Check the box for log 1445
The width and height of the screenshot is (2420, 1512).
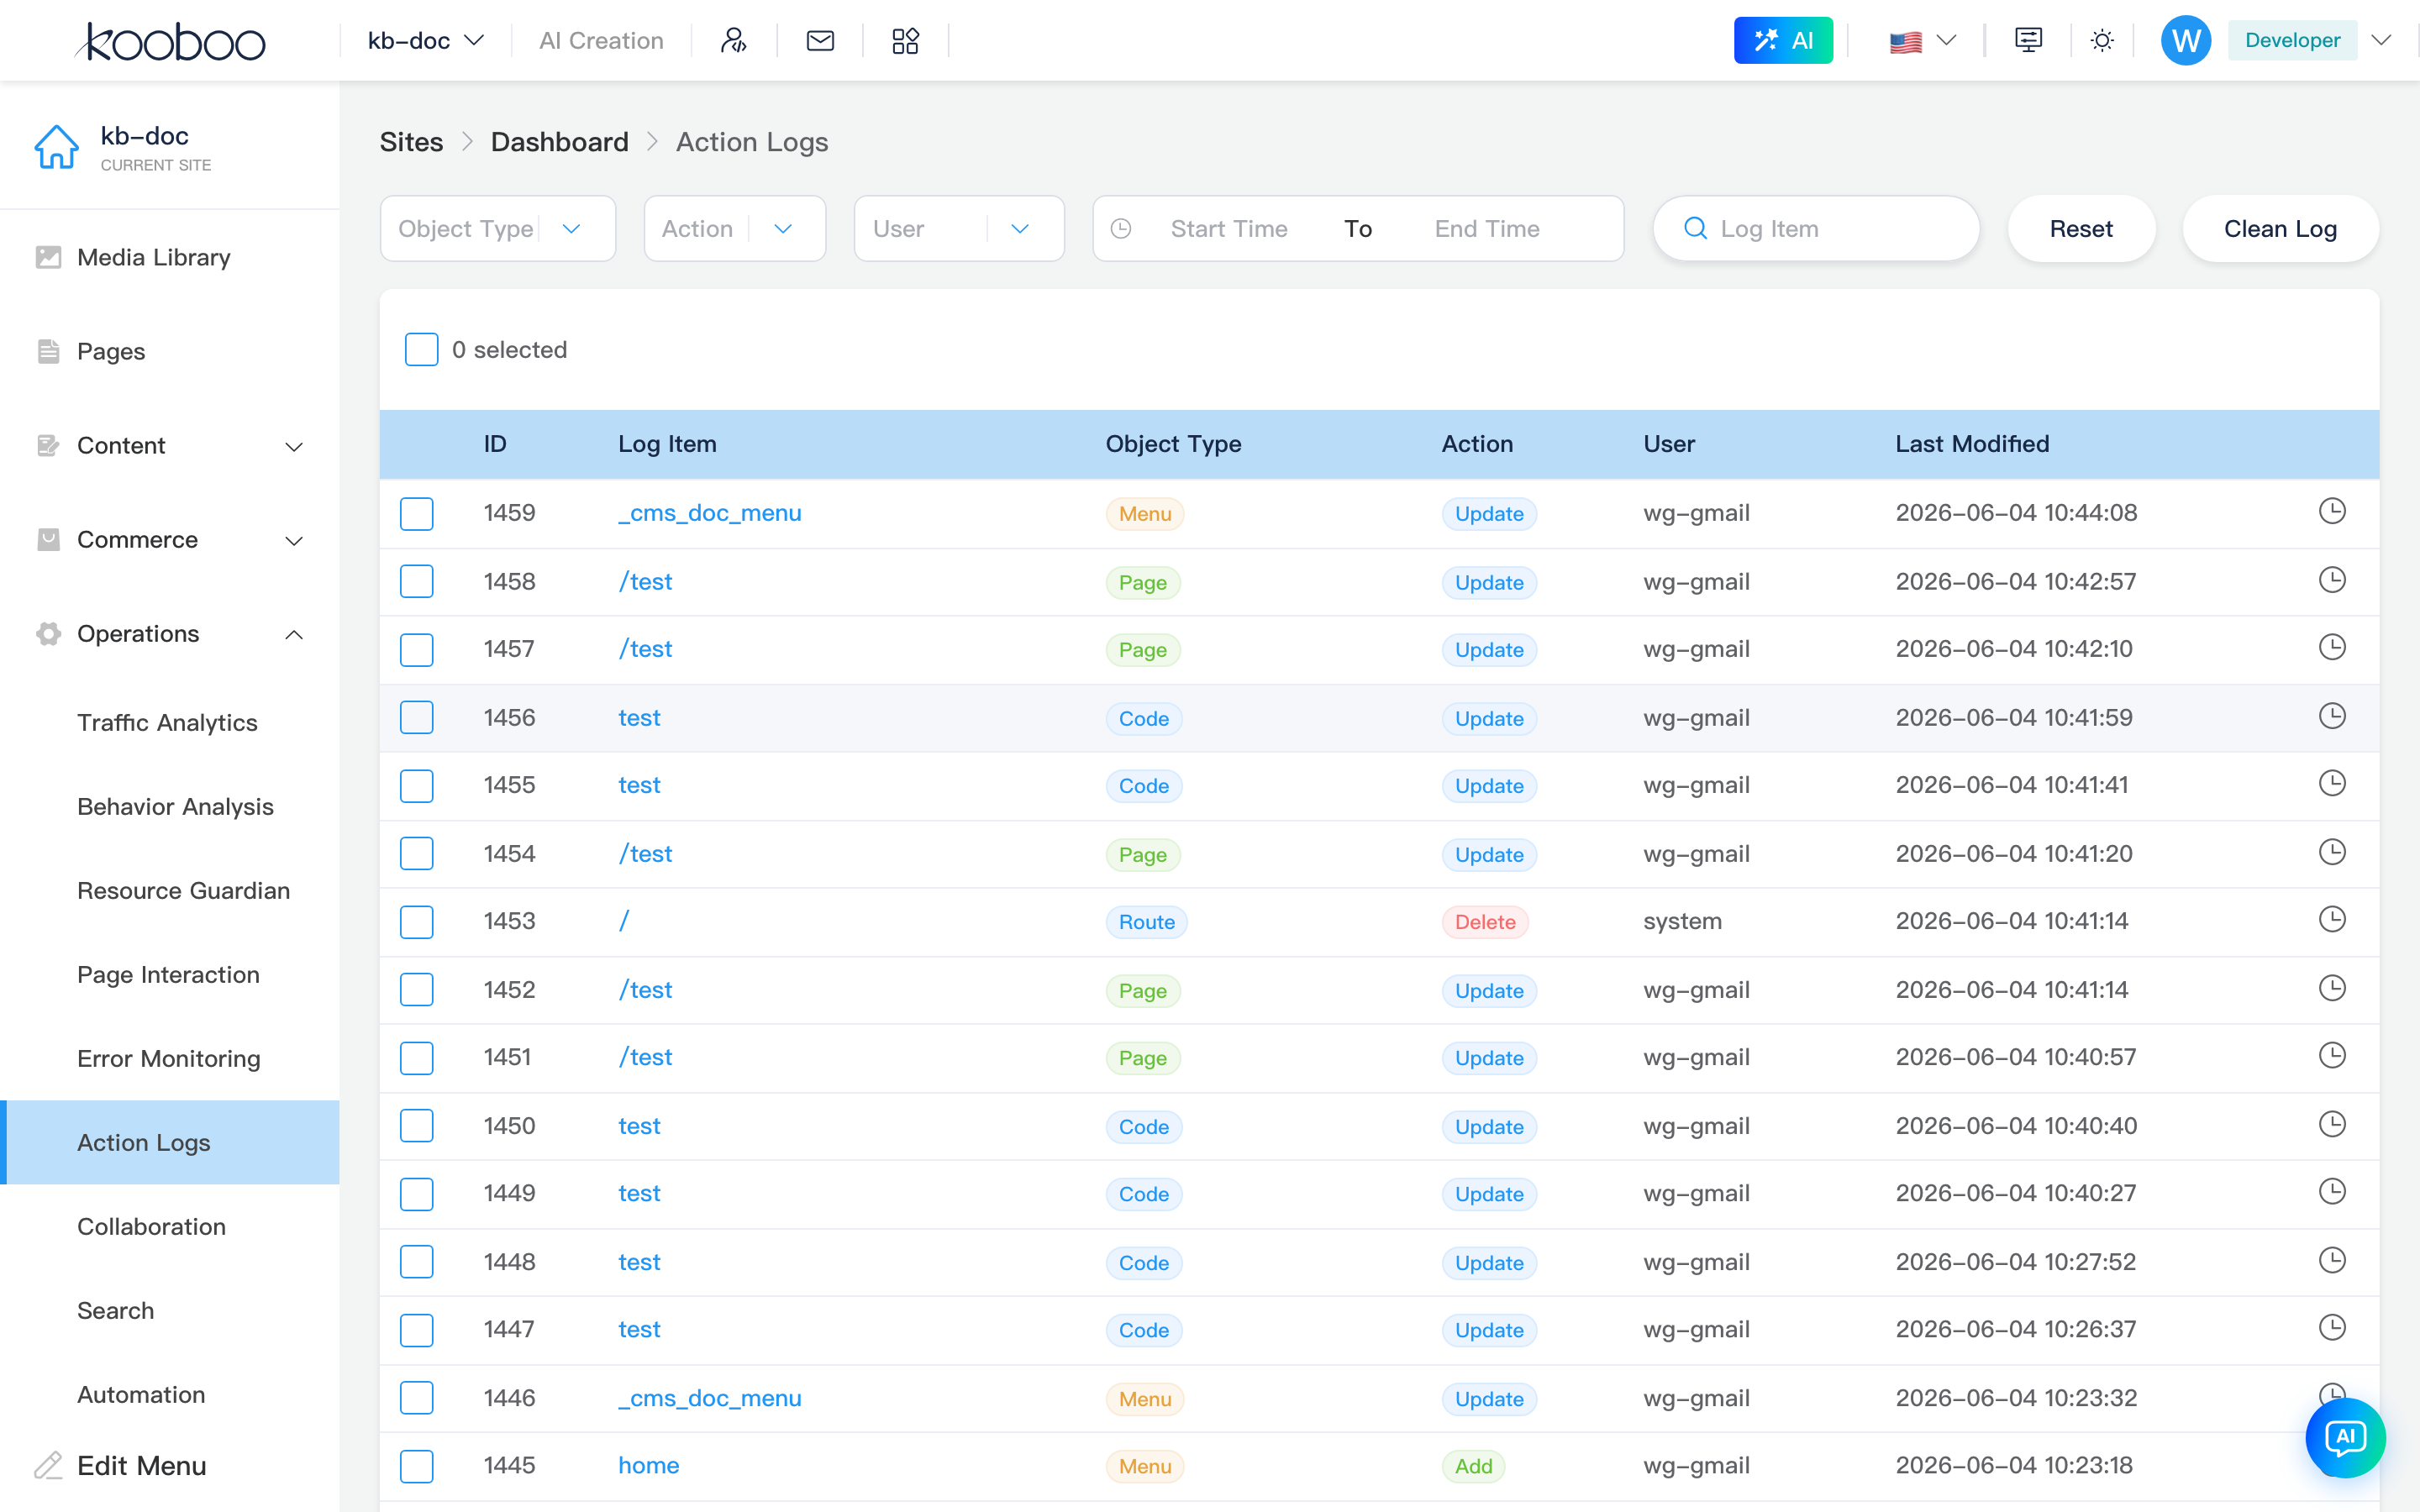[417, 1465]
